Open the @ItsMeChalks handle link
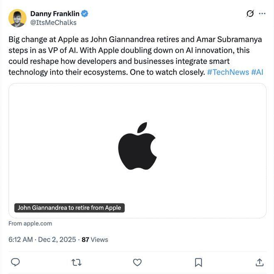Screen dimensions: 274x274 coord(53,22)
